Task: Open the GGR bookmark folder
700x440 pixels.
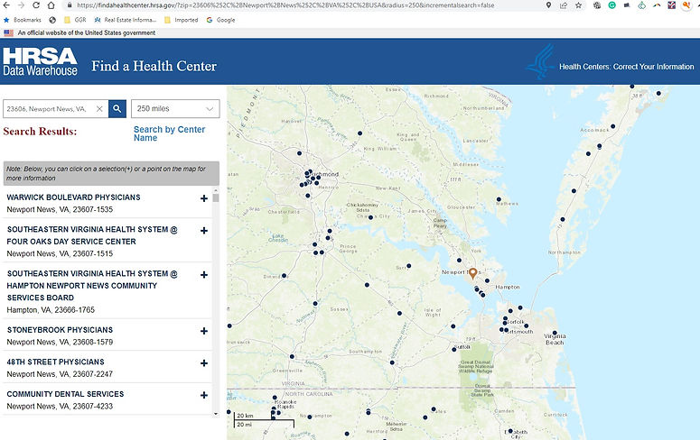Action: coord(75,20)
